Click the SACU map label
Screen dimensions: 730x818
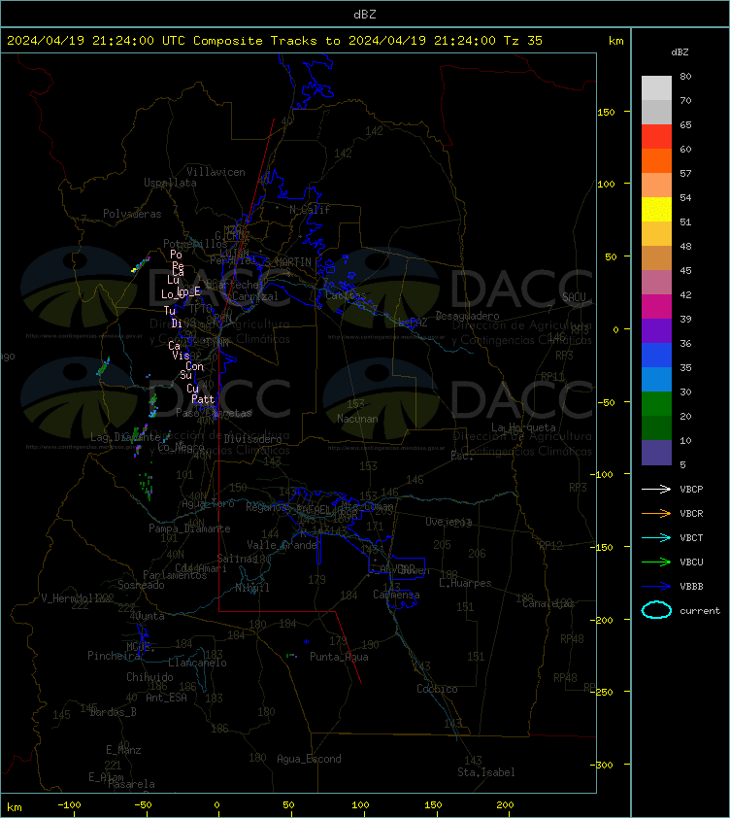point(574,297)
